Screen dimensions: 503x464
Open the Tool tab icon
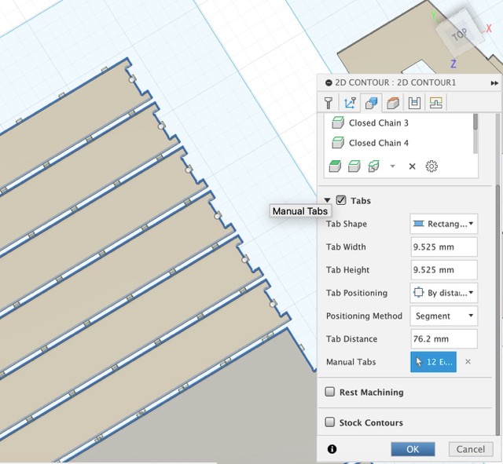coord(329,103)
